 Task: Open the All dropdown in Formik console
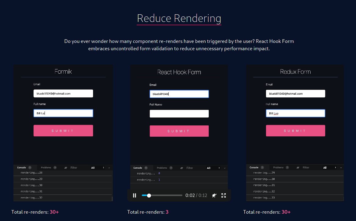[x=98, y=168]
